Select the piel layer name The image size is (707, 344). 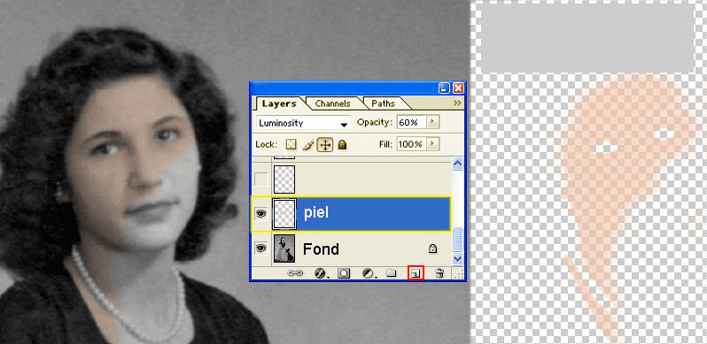point(315,213)
